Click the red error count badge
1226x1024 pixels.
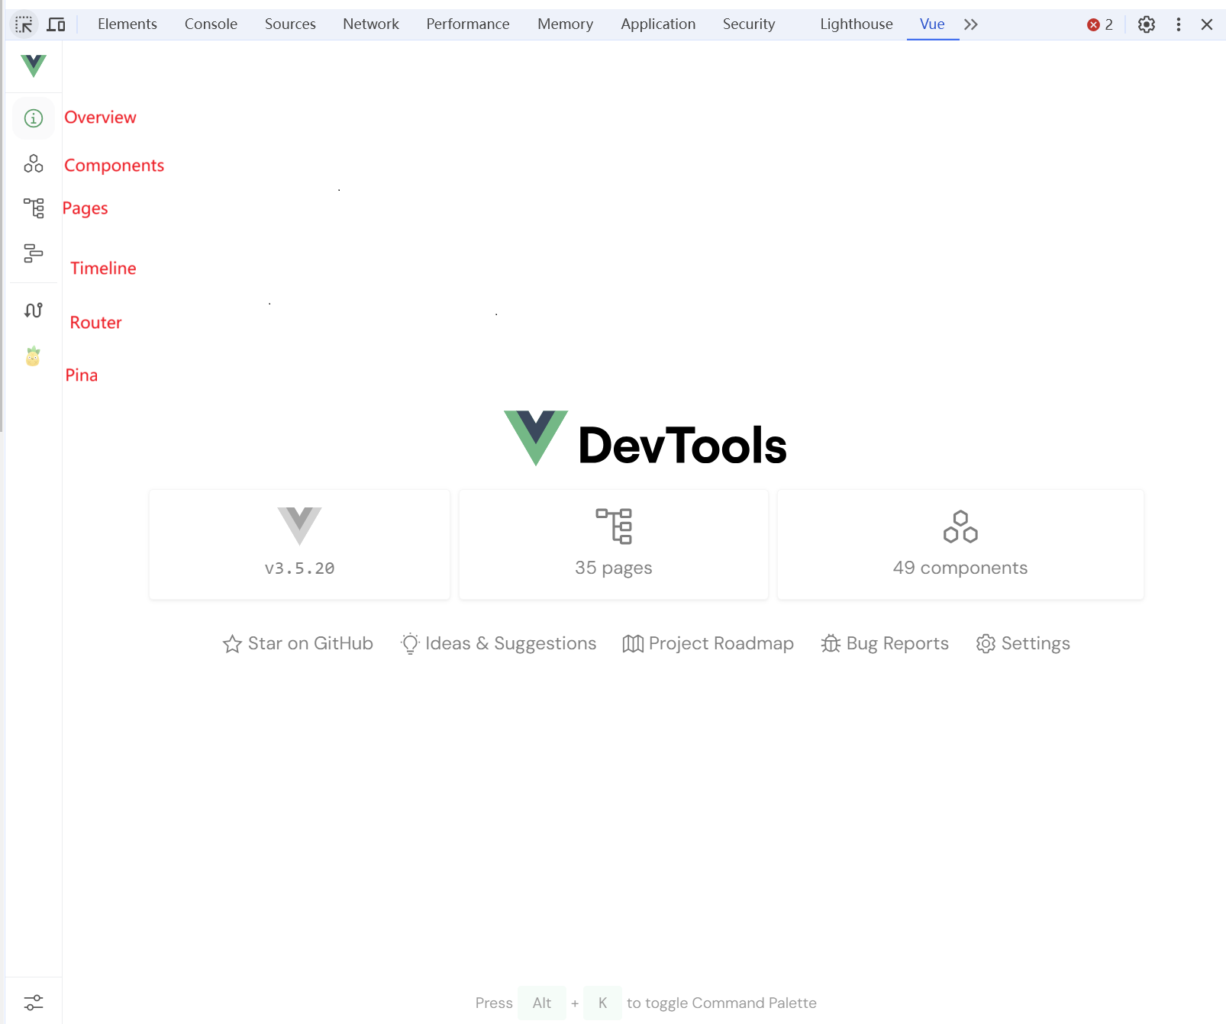(x=1100, y=24)
